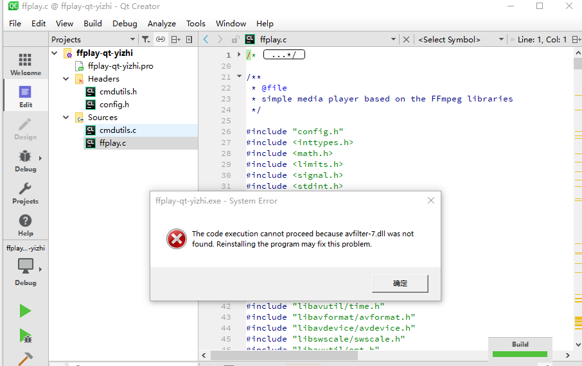Click the red error icon in dialog
Viewport: 582px width, 366px height.
[177, 239]
